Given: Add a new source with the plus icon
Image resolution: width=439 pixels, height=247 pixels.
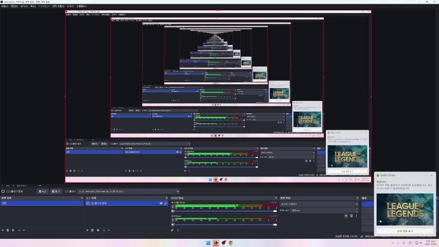Looking at the screenshot, I should pyautogui.click(x=87, y=230).
